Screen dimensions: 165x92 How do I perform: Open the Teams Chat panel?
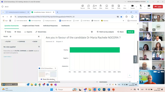point(89,7)
